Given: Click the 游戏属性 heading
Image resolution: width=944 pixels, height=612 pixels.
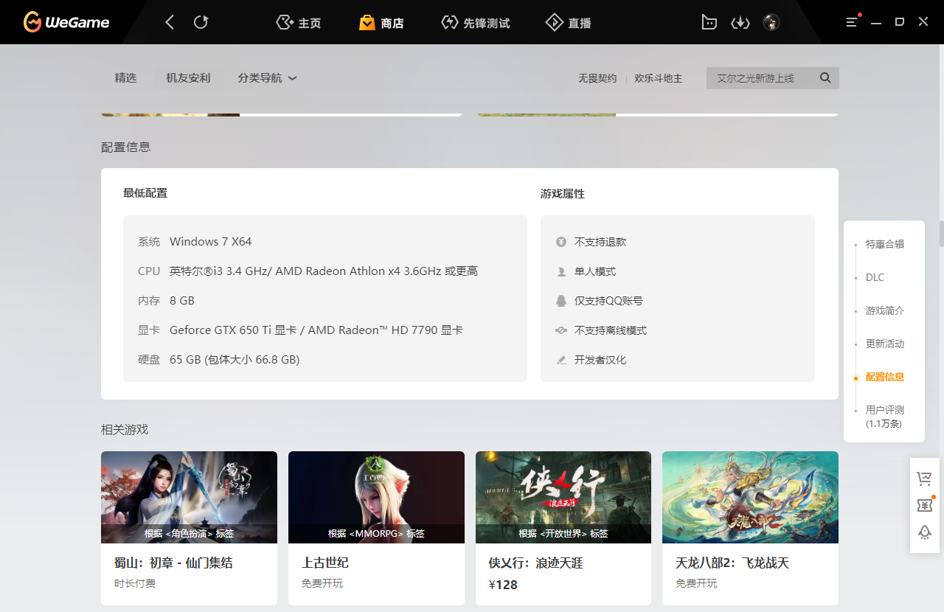Looking at the screenshot, I should click(x=563, y=194).
